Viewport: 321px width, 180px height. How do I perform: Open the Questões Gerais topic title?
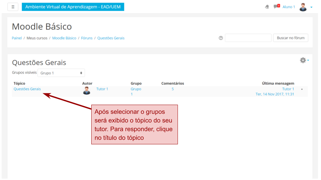click(27, 89)
